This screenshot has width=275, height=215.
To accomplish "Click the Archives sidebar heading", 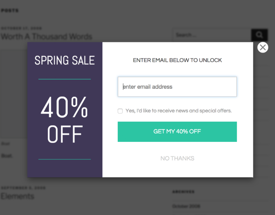I will [183, 192].
